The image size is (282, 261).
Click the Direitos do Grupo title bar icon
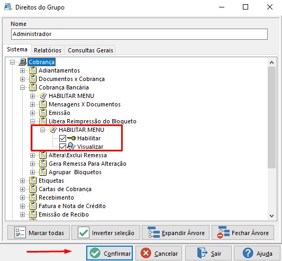(x=8, y=7)
